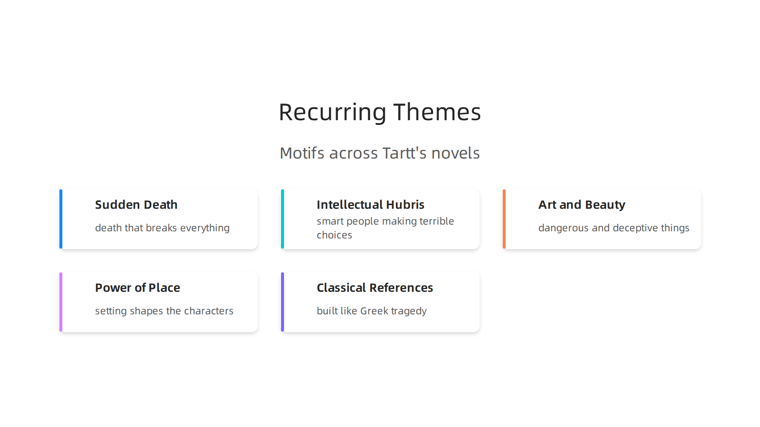This screenshot has height=427, width=760.
Task: Select text 'dangerous and deceptive things'
Action: [x=614, y=228]
